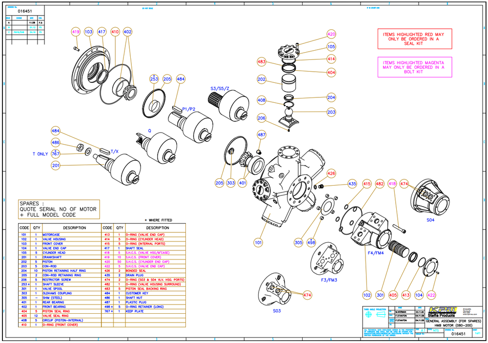
Task: Select balloon 435 drain plug
Action: pyautogui.click(x=352, y=184)
